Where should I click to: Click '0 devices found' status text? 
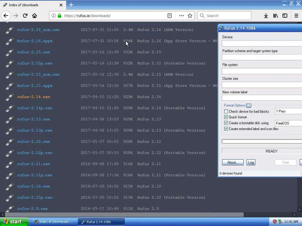click(x=231, y=173)
